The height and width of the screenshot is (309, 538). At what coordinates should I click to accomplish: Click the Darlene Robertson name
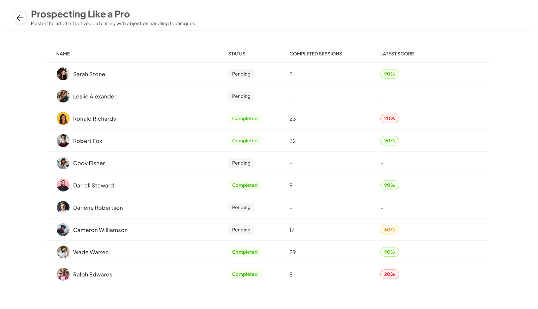(98, 208)
